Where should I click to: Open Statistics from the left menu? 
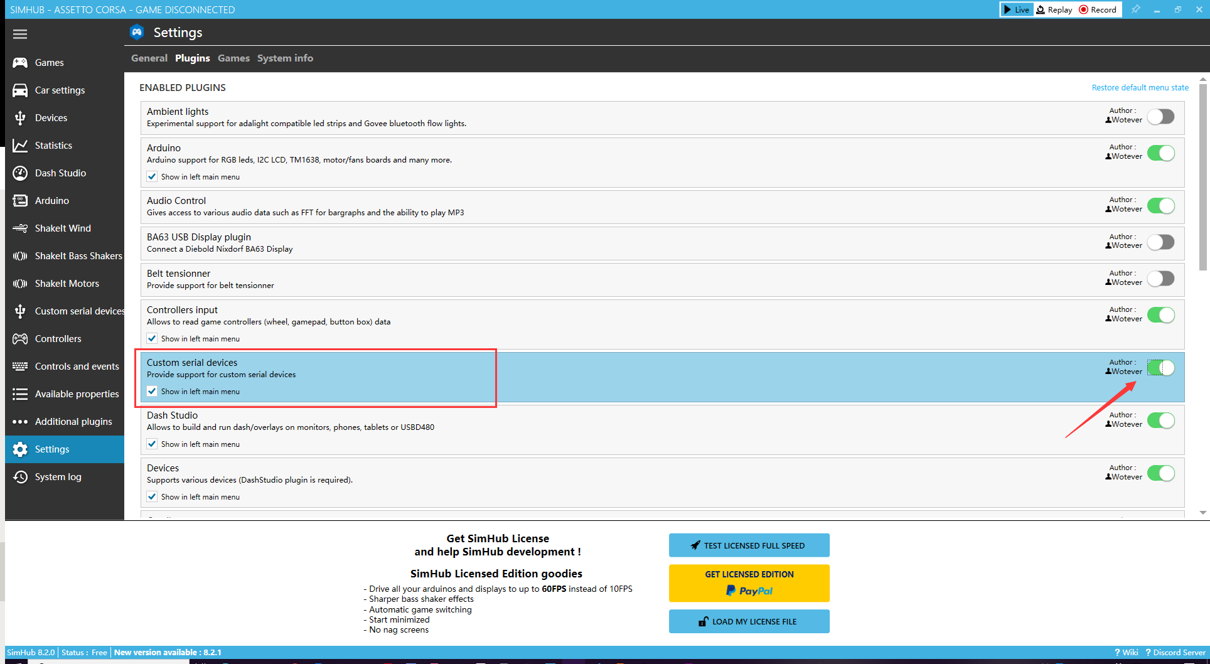click(65, 146)
